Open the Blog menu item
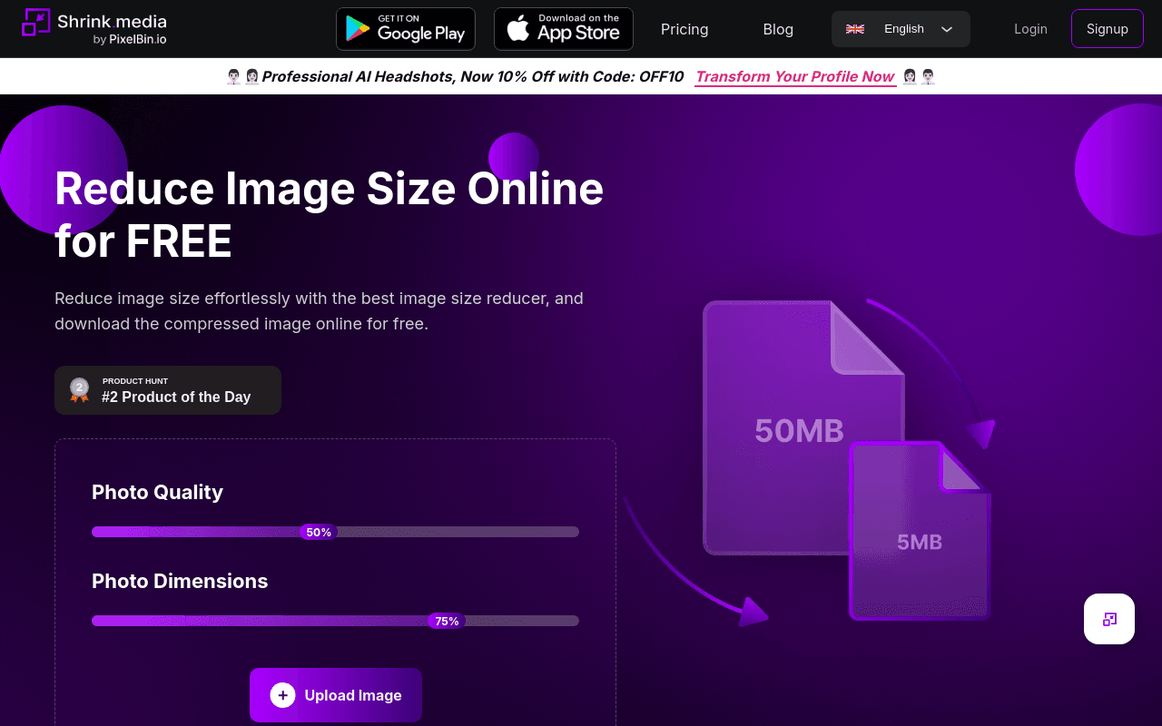This screenshot has height=726, width=1162. click(778, 29)
